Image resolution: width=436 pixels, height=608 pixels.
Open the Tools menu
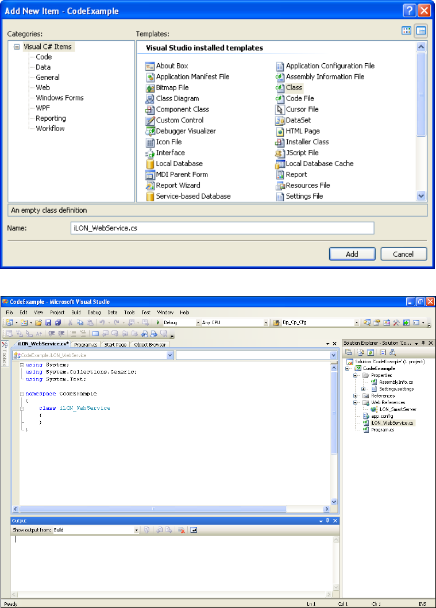129,313
